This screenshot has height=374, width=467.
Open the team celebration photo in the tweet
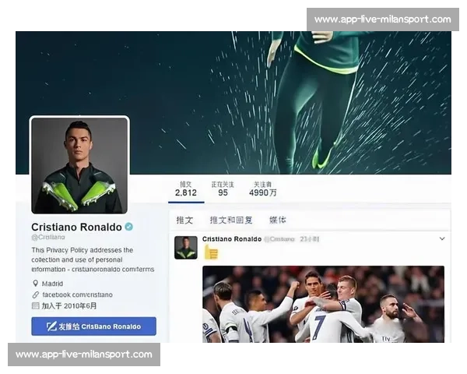(x=324, y=304)
